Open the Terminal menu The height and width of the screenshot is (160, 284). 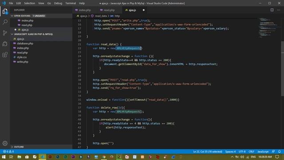[71, 3]
